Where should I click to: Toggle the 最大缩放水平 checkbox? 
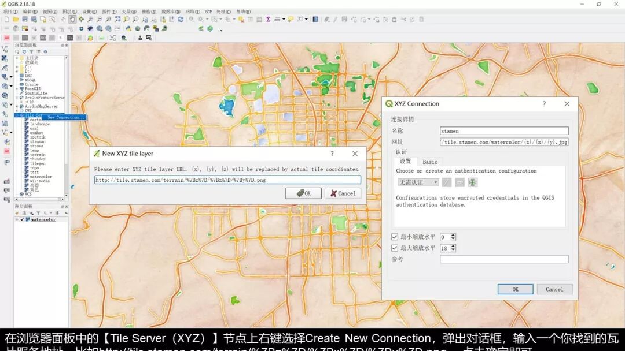395,248
